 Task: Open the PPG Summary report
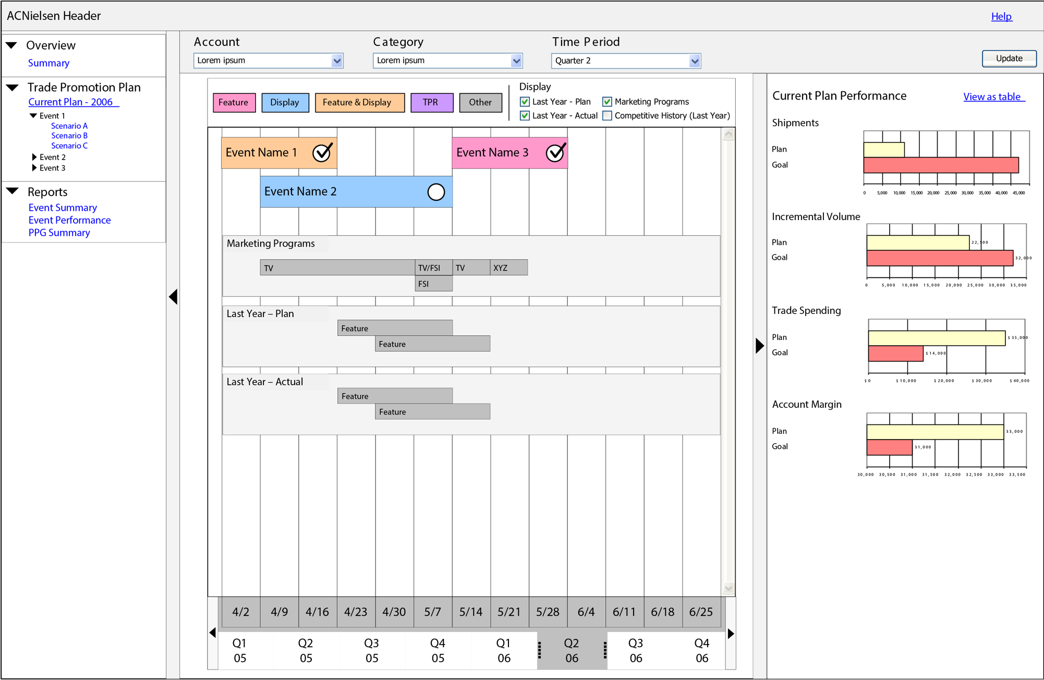[x=59, y=233]
